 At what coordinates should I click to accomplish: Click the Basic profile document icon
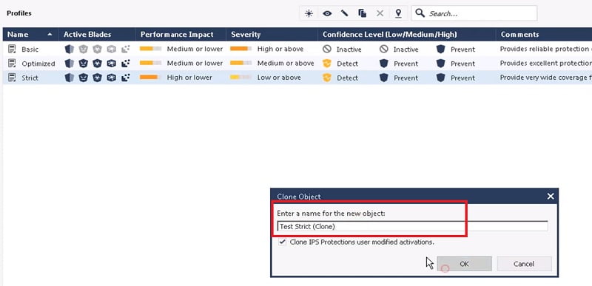pyautogui.click(x=12, y=49)
